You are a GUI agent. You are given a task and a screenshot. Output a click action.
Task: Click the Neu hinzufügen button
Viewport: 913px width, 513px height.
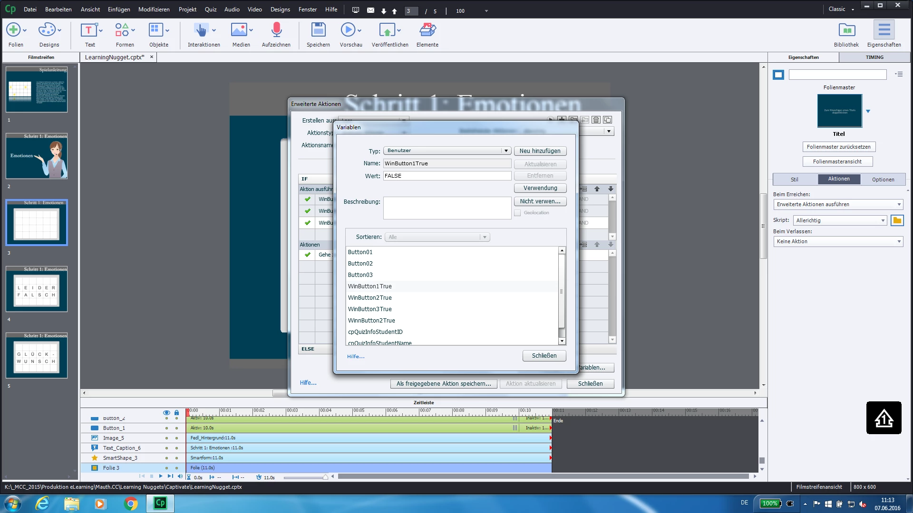[x=540, y=151]
